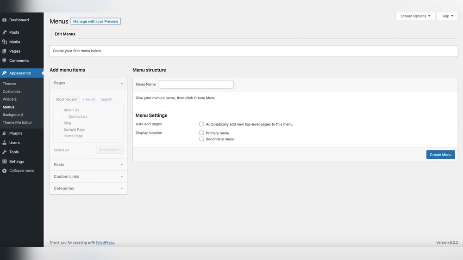
Task: Focus the Menu Name input field
Action: point(196,84)
